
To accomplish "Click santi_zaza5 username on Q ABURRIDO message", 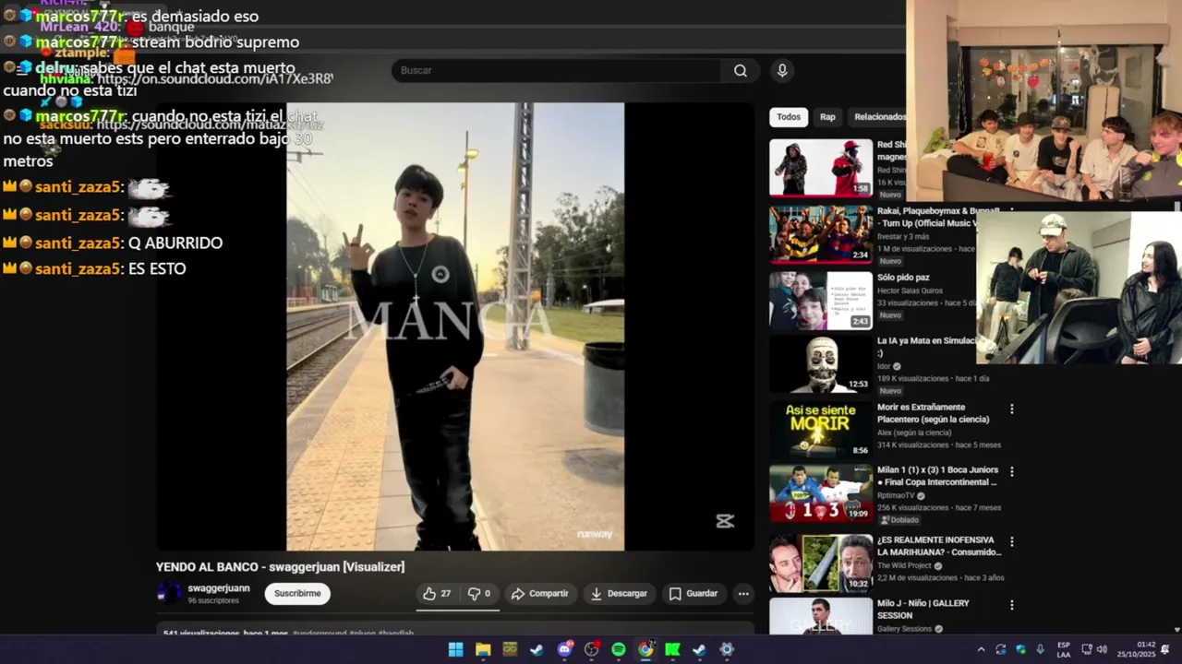I will pos(78,243).
